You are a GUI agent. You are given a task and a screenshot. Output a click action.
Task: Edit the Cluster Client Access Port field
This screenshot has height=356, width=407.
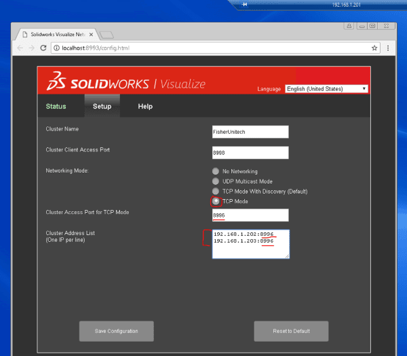click(250, 153)
